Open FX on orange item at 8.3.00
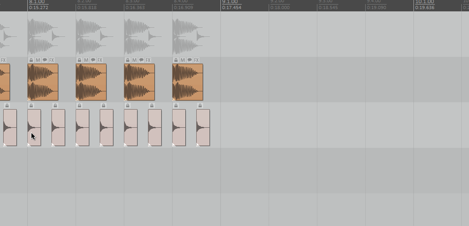 pyautogui.click(x=148, y=60)
